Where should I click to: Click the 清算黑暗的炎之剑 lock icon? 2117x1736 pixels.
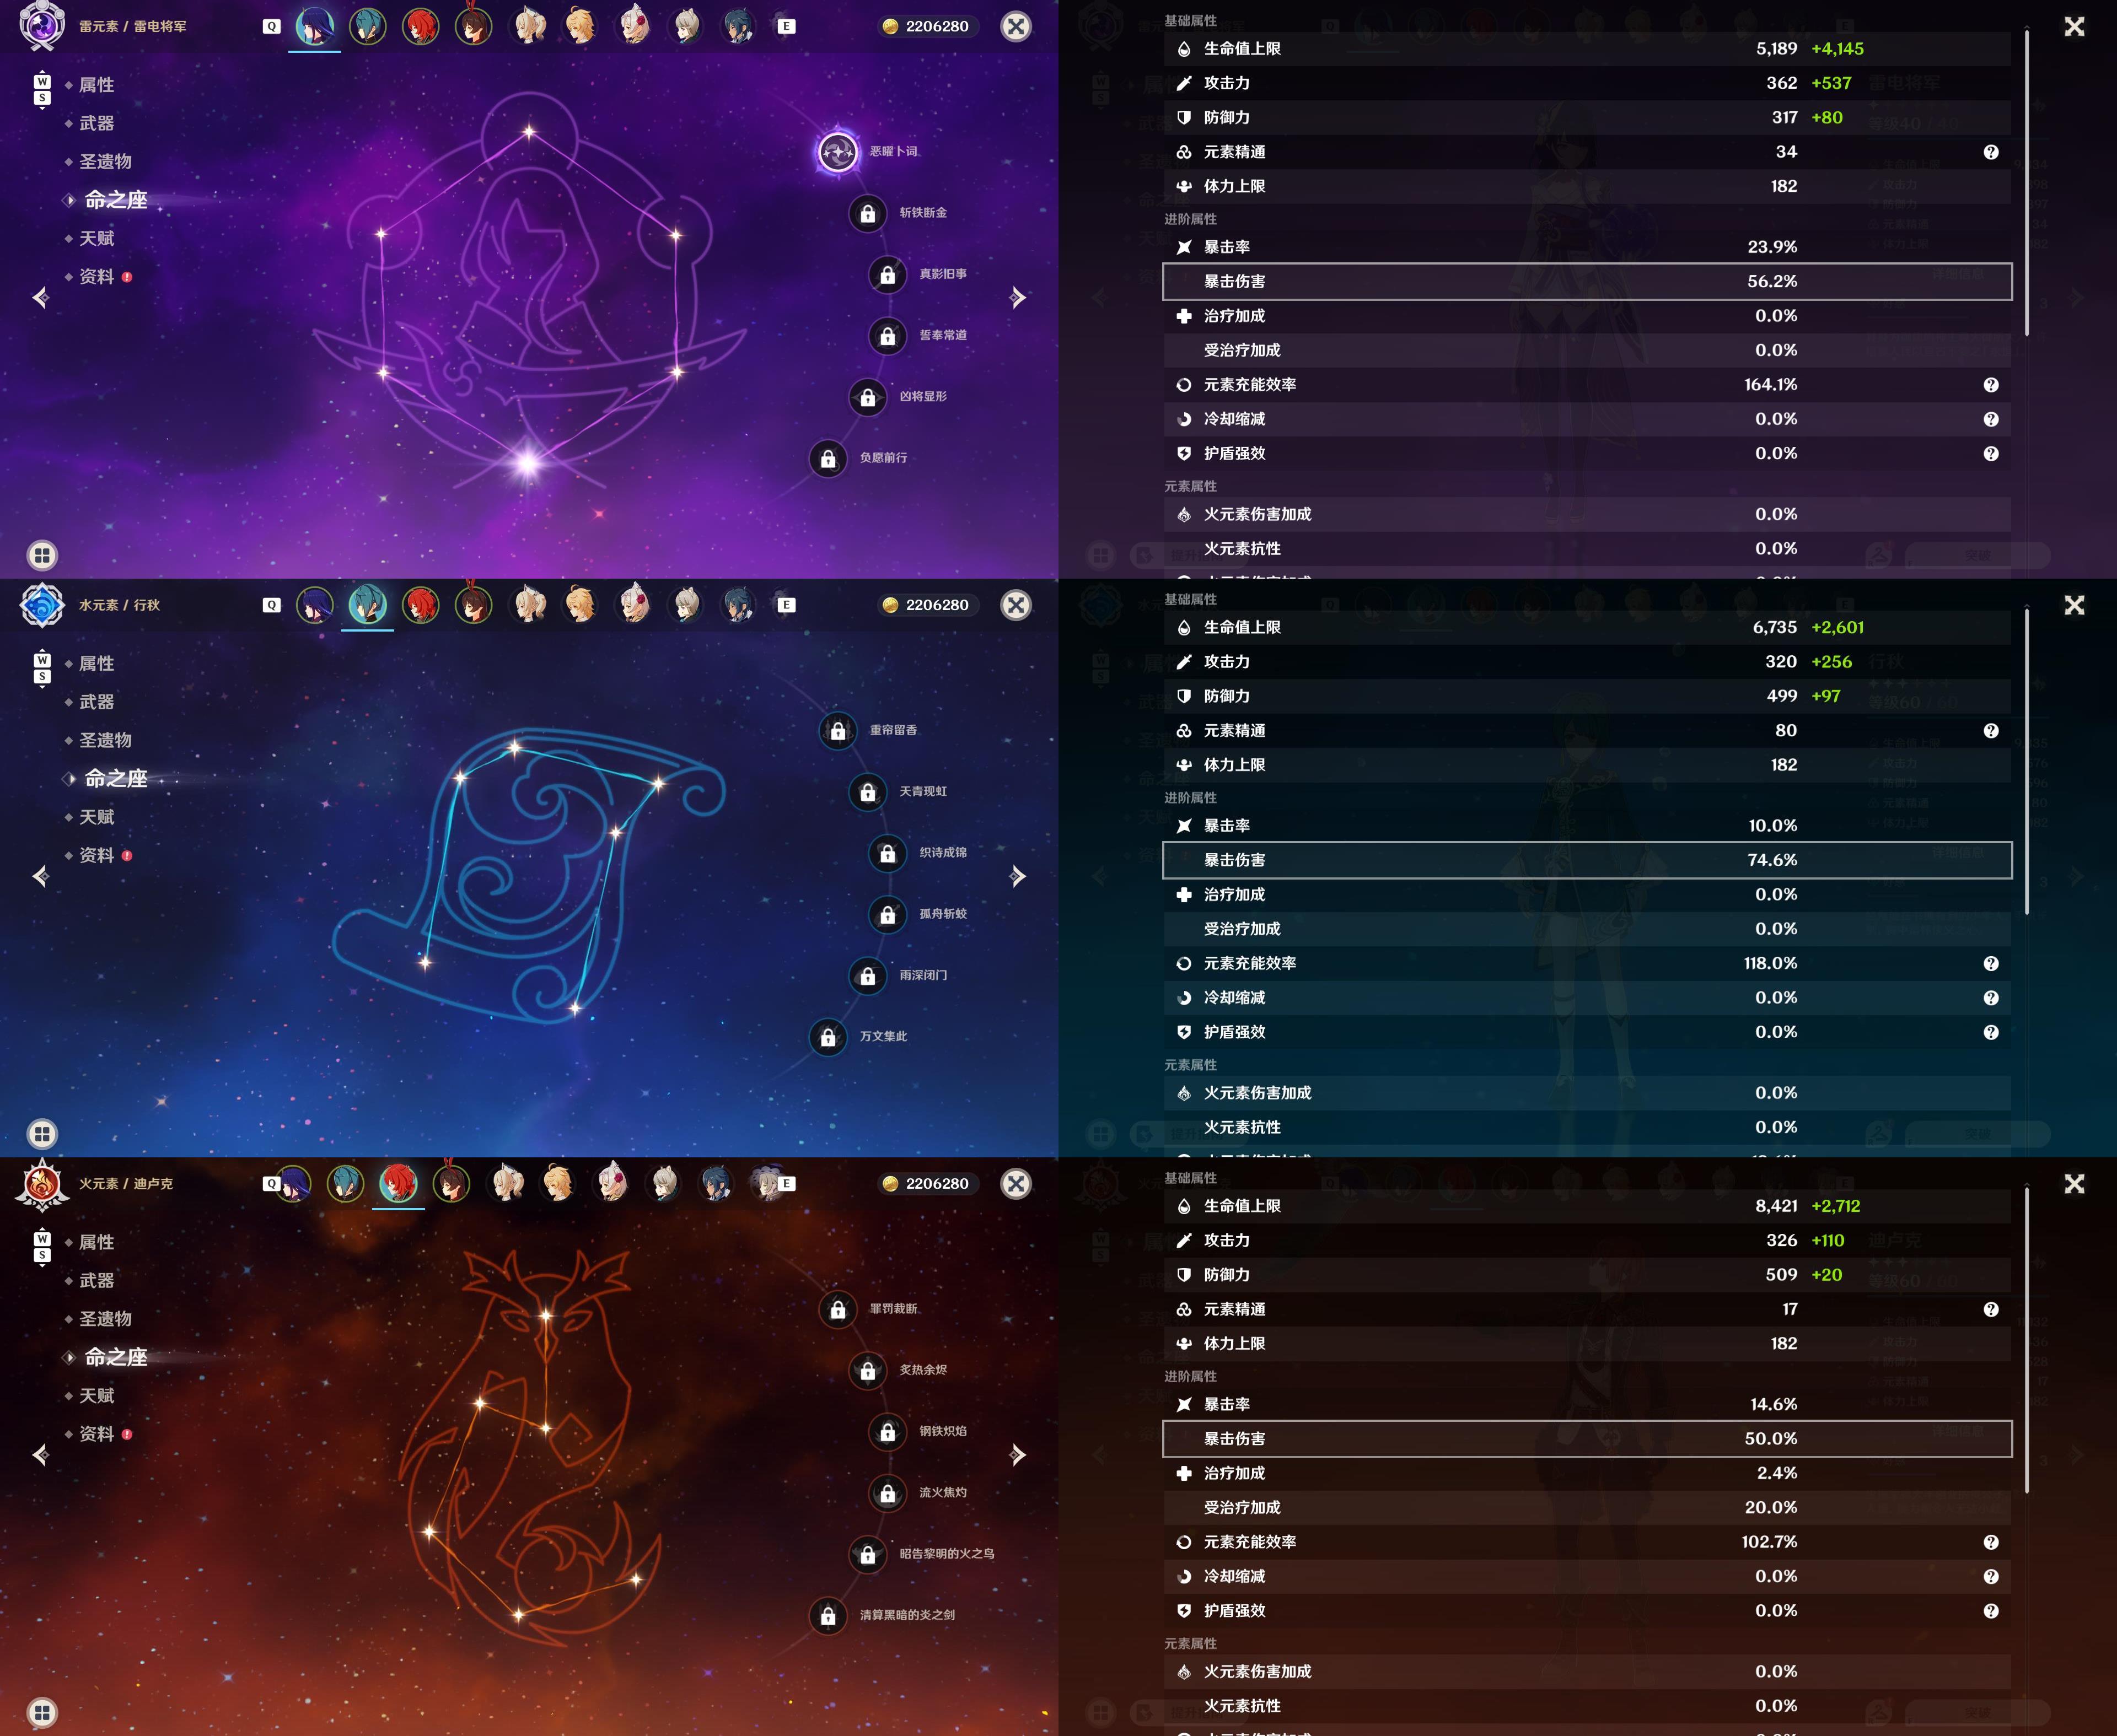point(828,1615)
